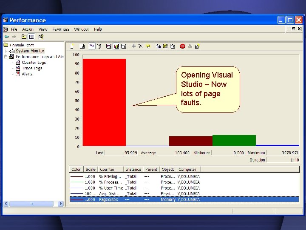306x230 pixels.
Task: Select the % User Time counter row
Action: pyautogui.click(x=184, y=188)
